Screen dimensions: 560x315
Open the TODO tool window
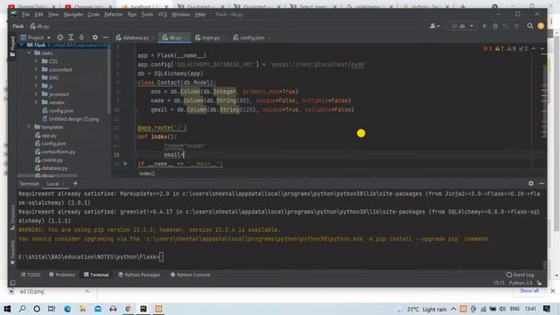31,275
